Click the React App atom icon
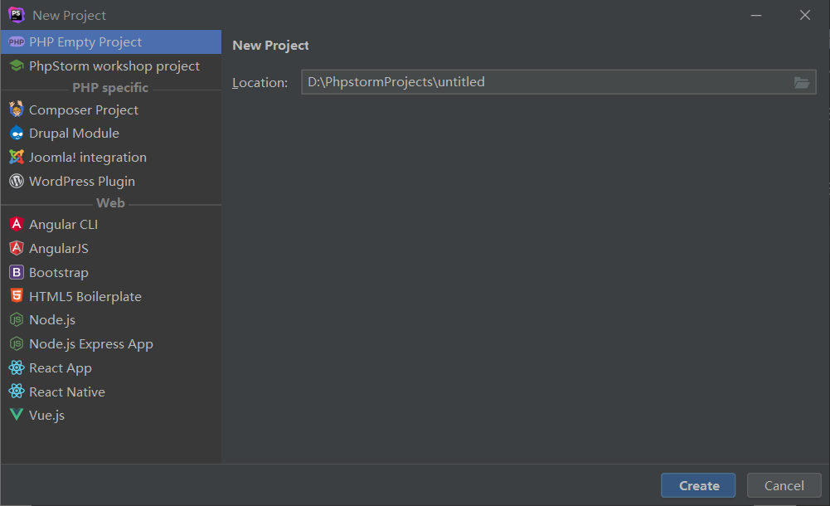This screenshot has width=830, height=506. (x=17, y=367)
